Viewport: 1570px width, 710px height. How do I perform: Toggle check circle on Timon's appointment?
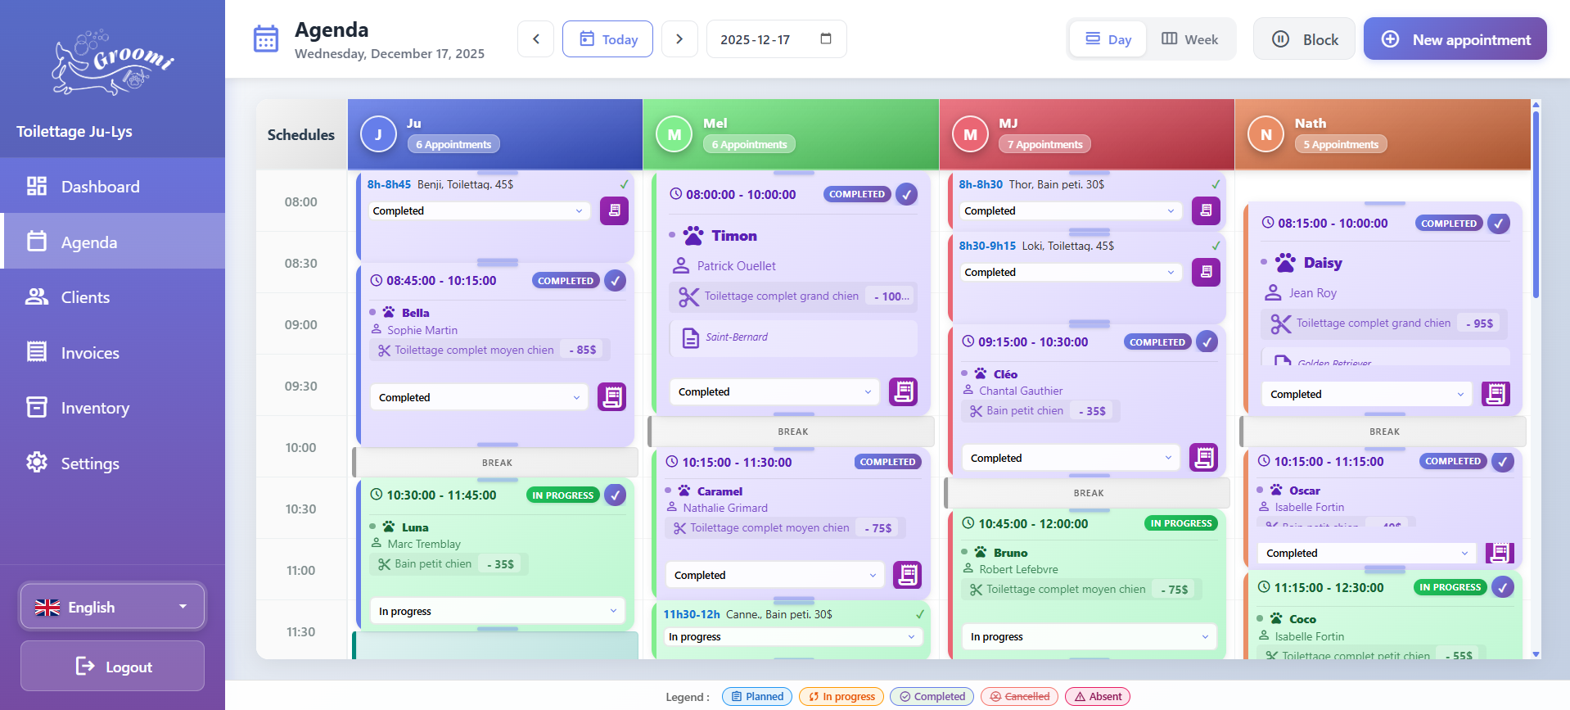point(906,194)
